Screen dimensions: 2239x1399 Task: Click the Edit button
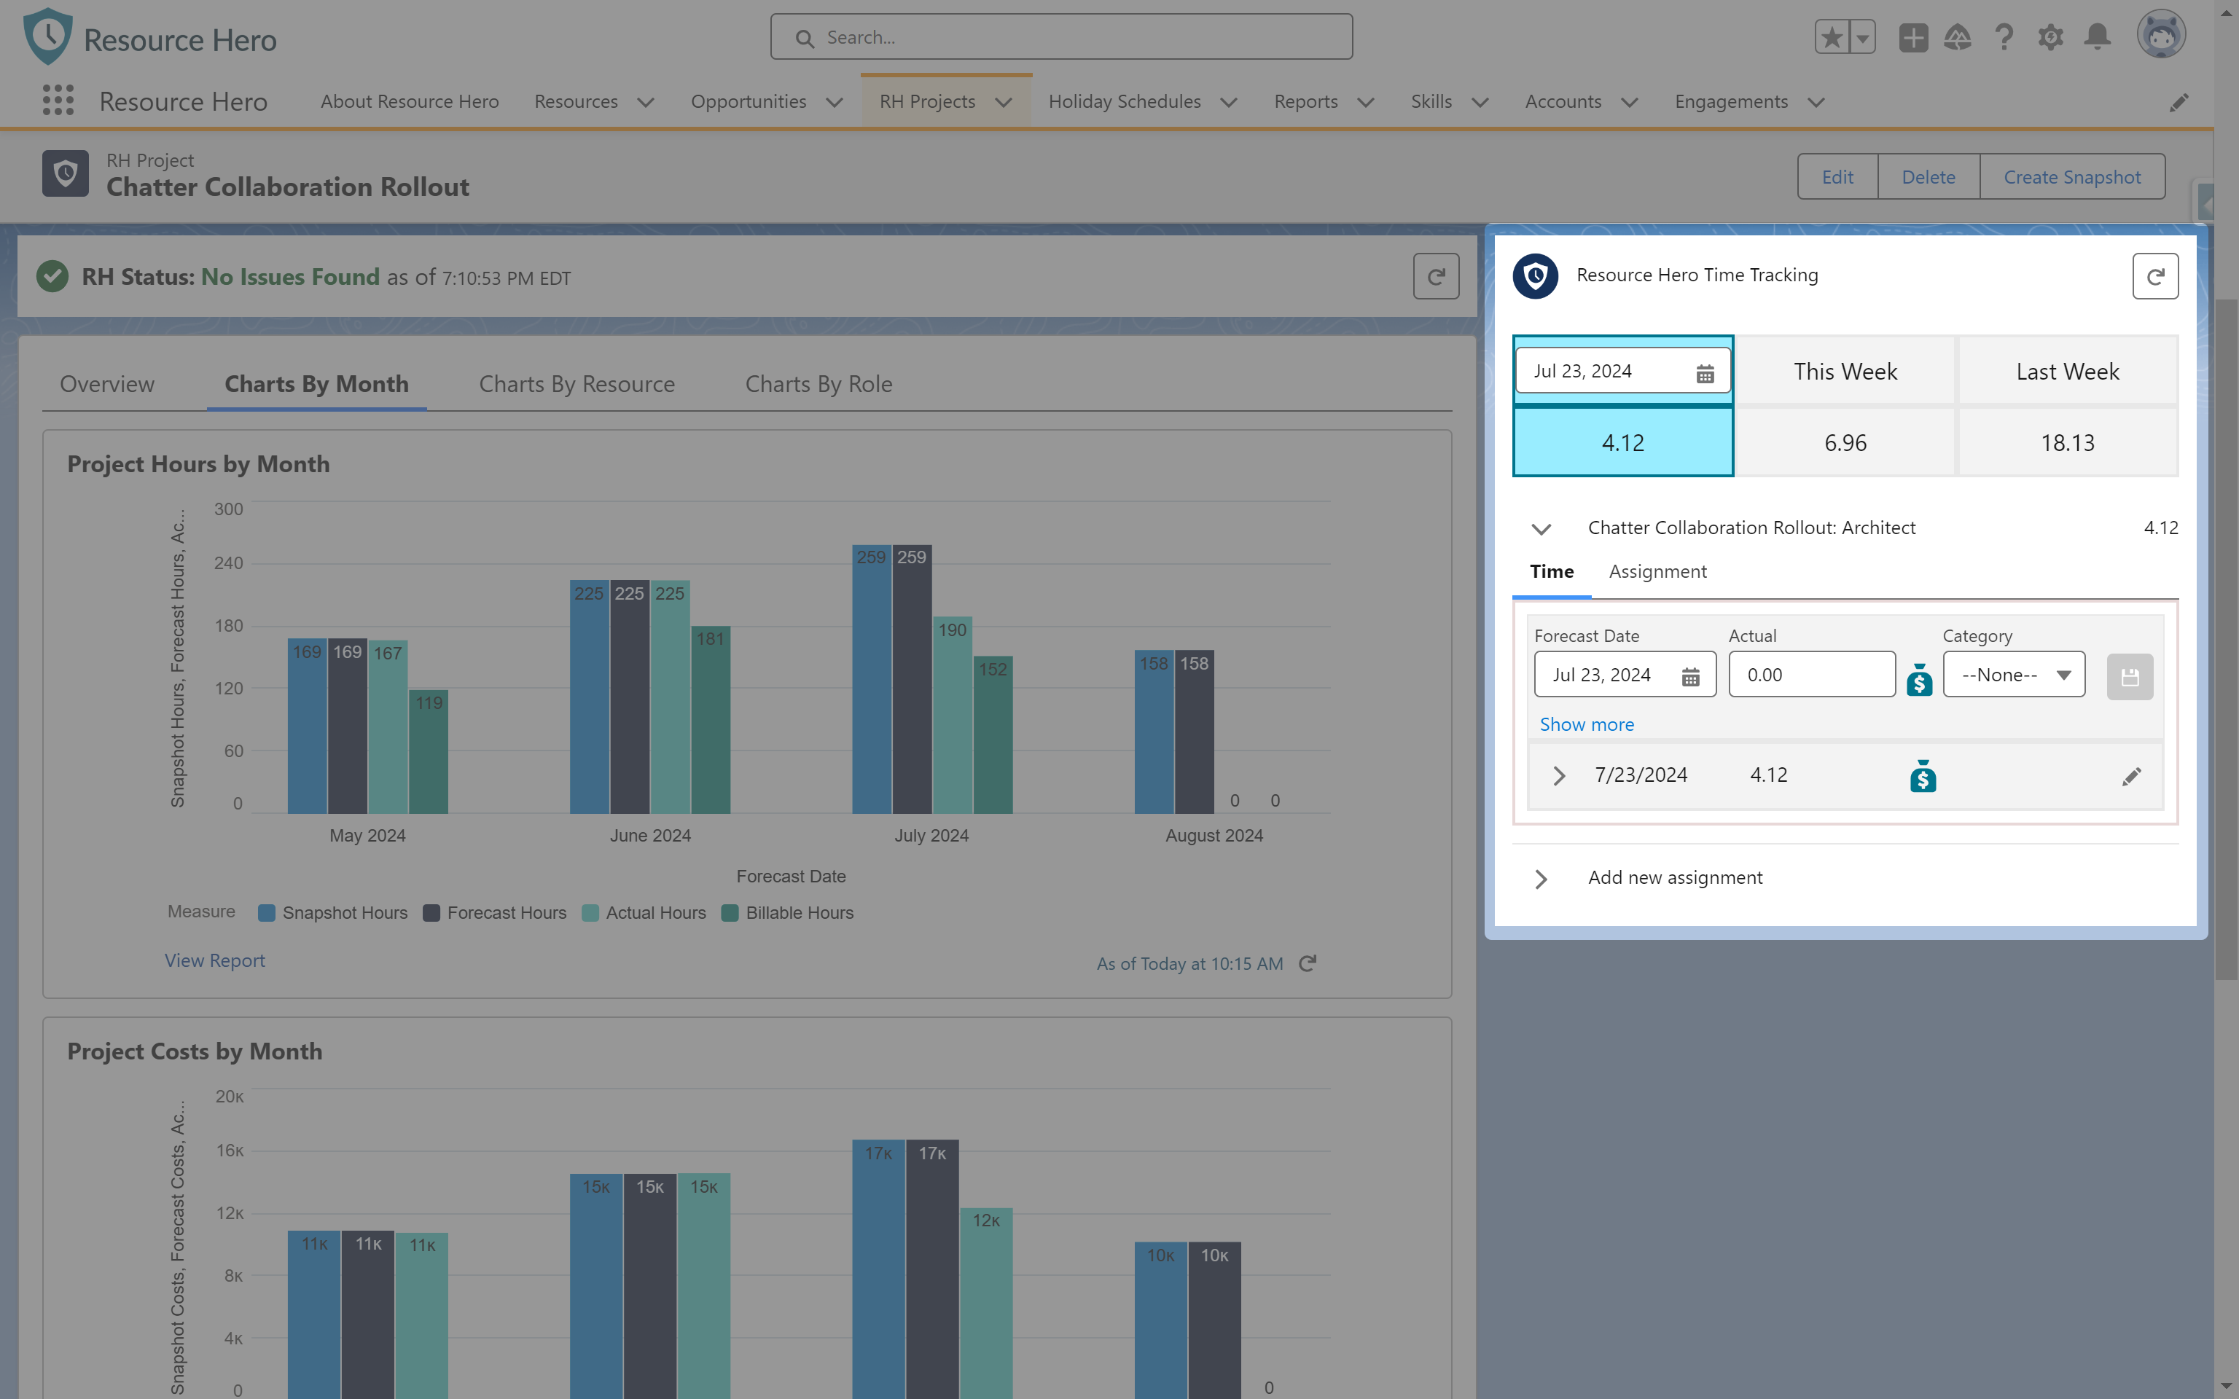click(x=1837, y=177)
